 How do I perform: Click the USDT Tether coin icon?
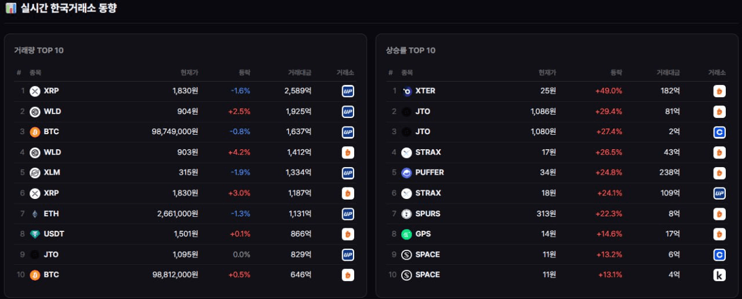click(x=35, y=234)
